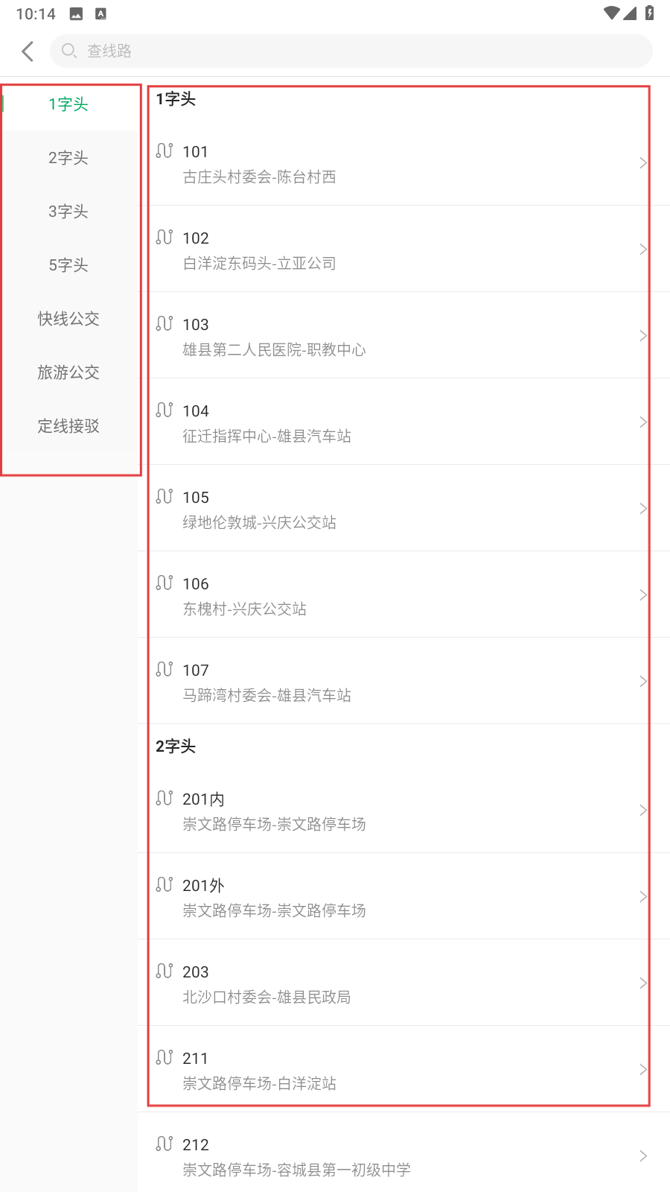Open route 201外 崇文路停车场
This screenshot has height=1192, width=670.
coord(395,896)
